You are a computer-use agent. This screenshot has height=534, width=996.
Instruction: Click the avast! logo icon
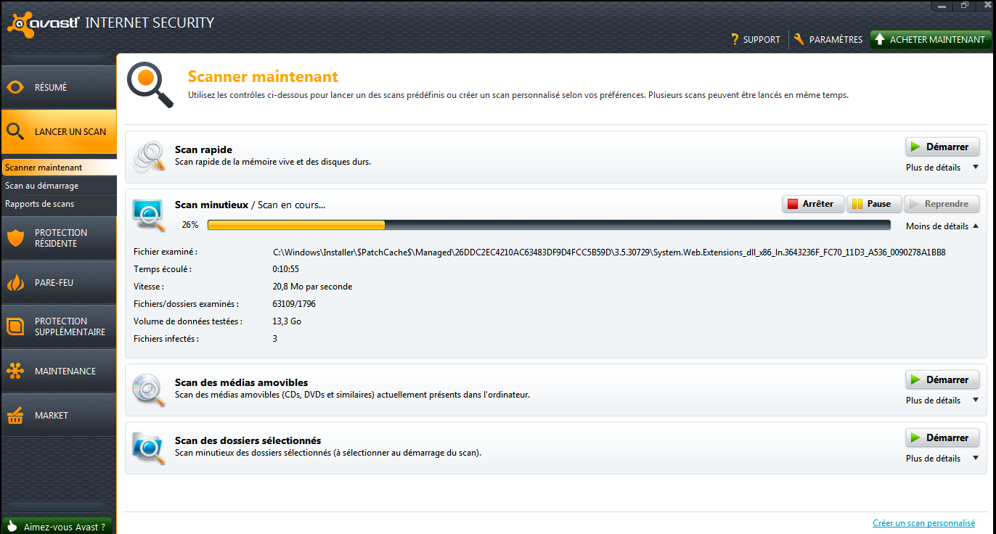[20, 25]
